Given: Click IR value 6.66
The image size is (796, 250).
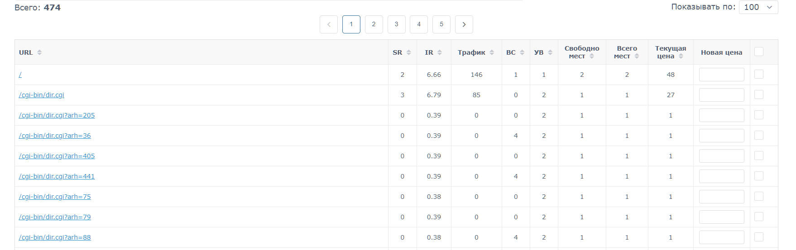Looking at the screenshot, I should (x=434, y=75).
